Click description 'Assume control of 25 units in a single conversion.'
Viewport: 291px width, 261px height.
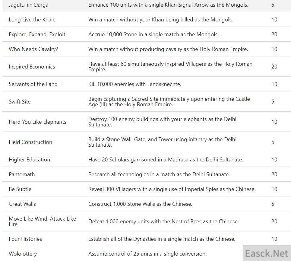click(147, 253)
